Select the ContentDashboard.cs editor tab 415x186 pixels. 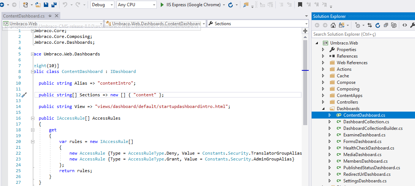[x=24, y=16]
